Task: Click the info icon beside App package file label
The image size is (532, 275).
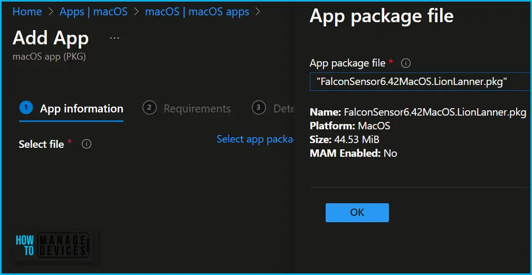Action: [x=406, y=63]
